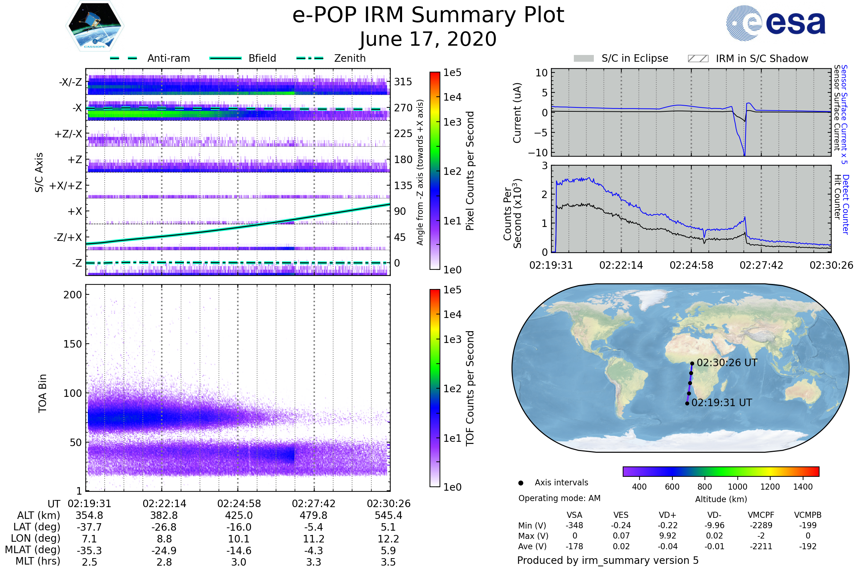This screenshot has height=571, width=857.
Task: Click the 02:19:31 UT track start point on map
Action: (x=687, y=404)
